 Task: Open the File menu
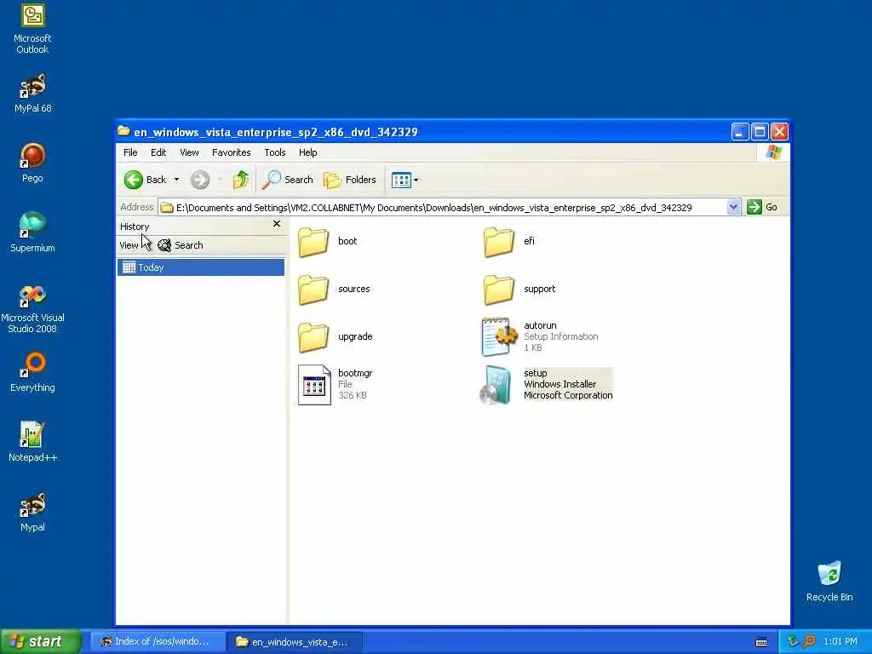(130, 152)
